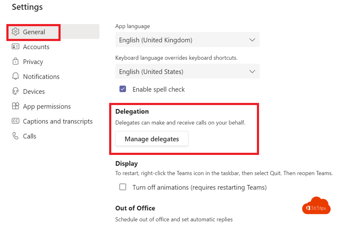Viewport: 337px width, 226px height.
Task: Click the 'Delegates can make and receive calls' description
Action: pos(180,123)
